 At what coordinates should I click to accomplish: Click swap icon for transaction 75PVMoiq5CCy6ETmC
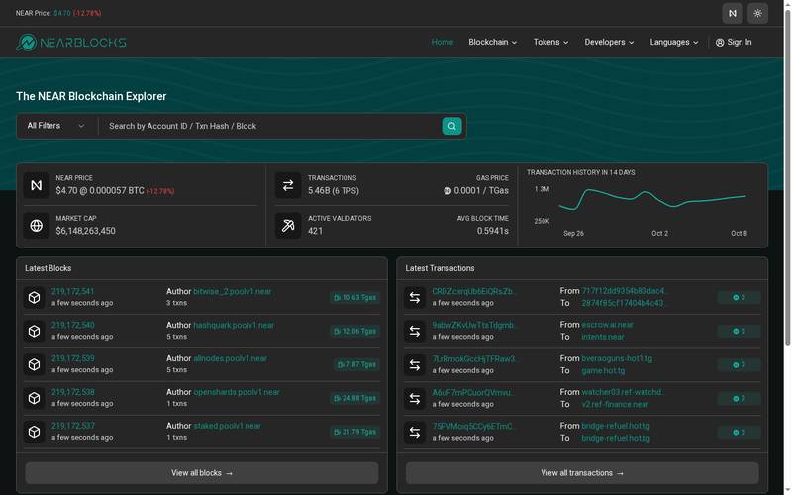(414, 433)
